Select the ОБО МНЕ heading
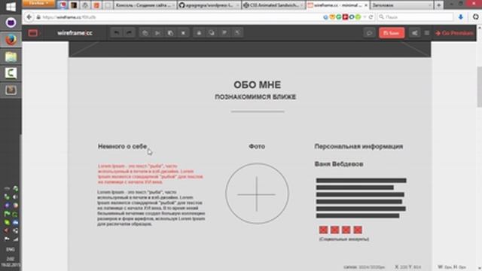482x271 pixels. pos(257,85)
